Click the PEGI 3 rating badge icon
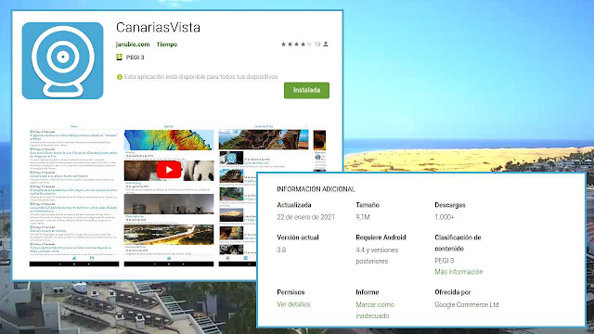594x334 pixels. coord(119,58)
